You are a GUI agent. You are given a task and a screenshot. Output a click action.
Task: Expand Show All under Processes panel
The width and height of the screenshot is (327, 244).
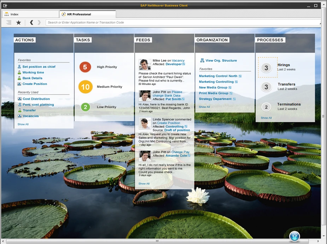click(266, 118)
